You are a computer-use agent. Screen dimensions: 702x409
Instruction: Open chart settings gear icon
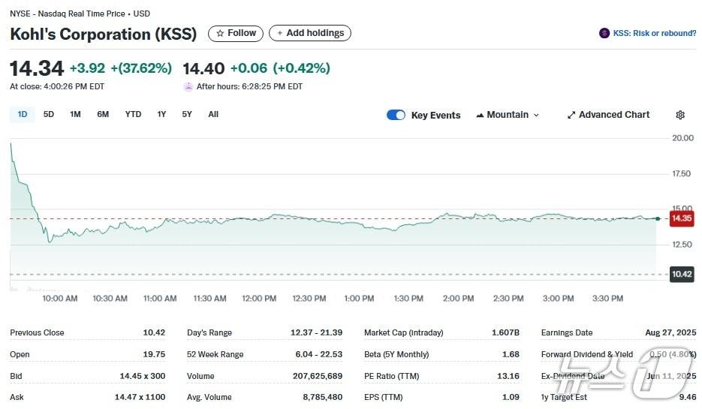point(679,115)
